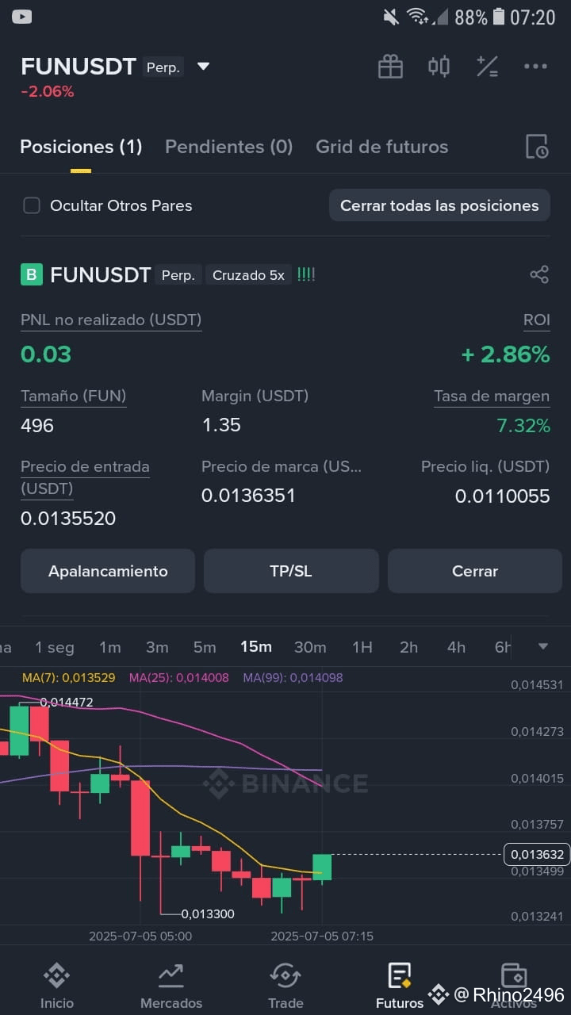Select the 1H chart interval
The image size is (571, 1015).
(362, 647)
